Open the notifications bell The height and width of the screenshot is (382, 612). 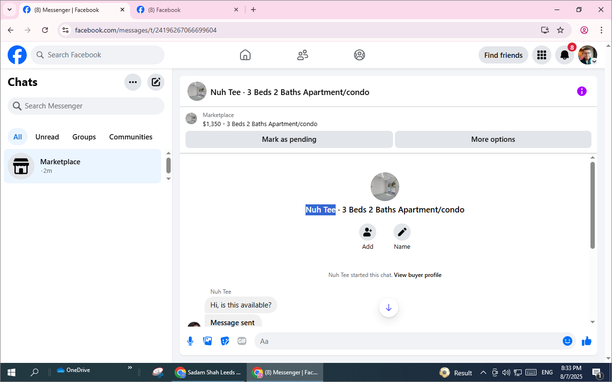tap(565, 55)
